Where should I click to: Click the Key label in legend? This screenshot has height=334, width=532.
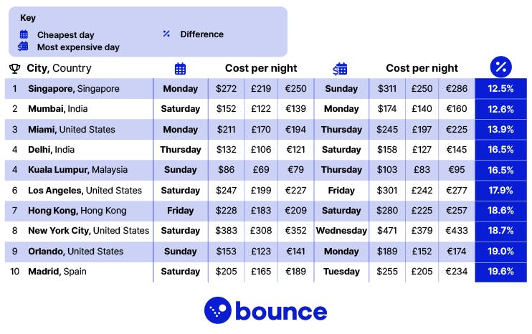[x=27, y=18]
